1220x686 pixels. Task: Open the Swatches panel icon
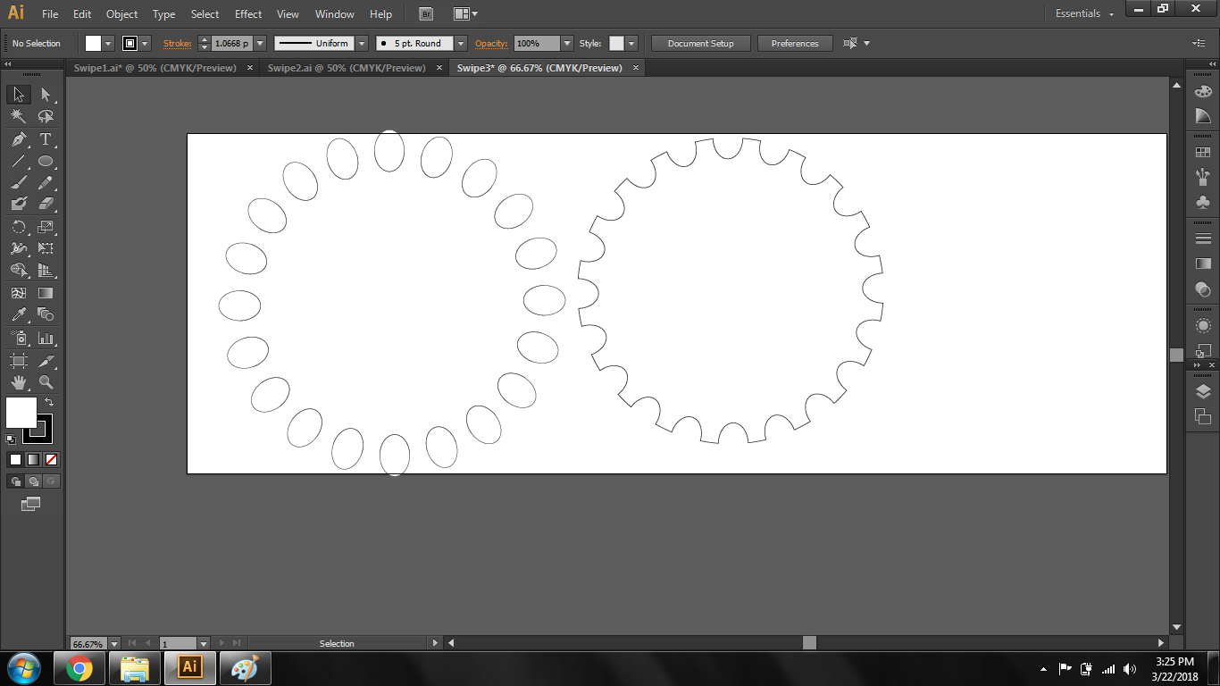tap(1203, 153)
